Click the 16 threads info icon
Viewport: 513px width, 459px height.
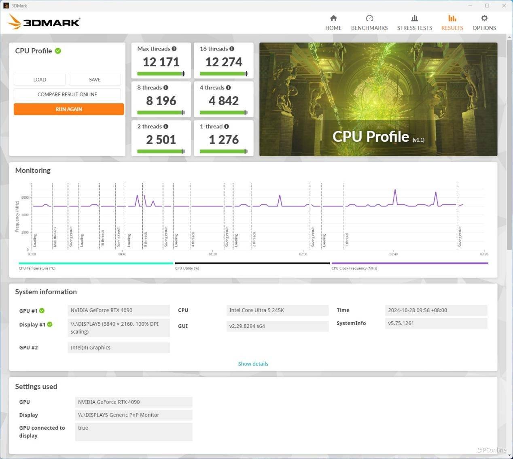pyautogui.click(x=232, y=49)
